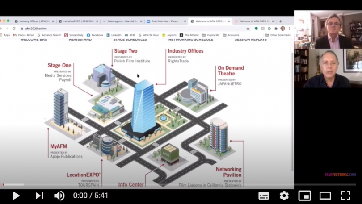Open the Inbox - Gmail bookmark
The image size is (362, 204).
pos(24,35)
